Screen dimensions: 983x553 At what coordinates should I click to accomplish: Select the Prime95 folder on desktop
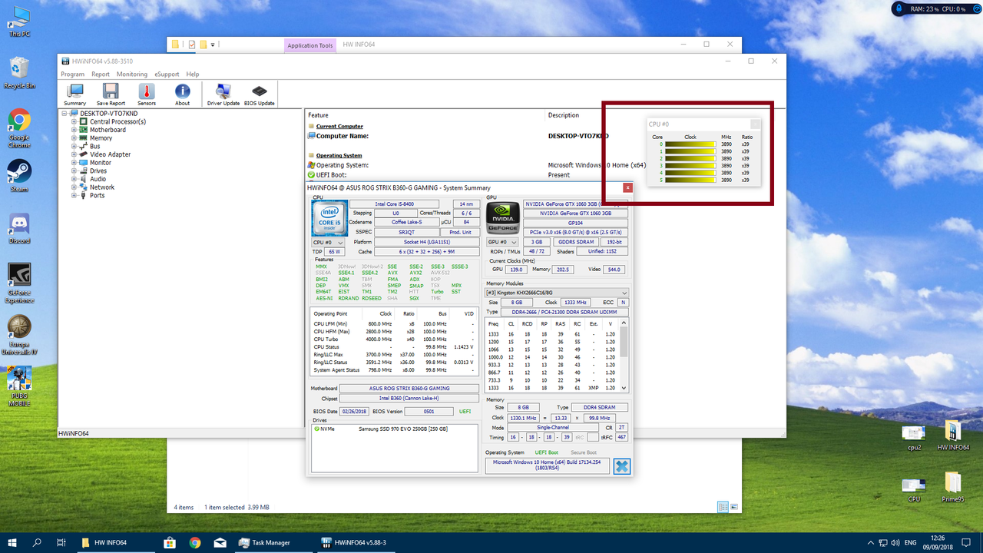953,487
